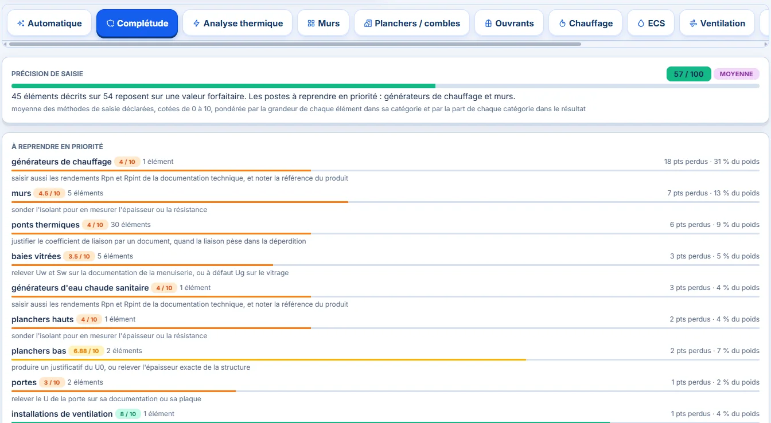The image size is (771, 423).
Task: Click the window icon on the Ouvrants tab
Action: (488, 23)
